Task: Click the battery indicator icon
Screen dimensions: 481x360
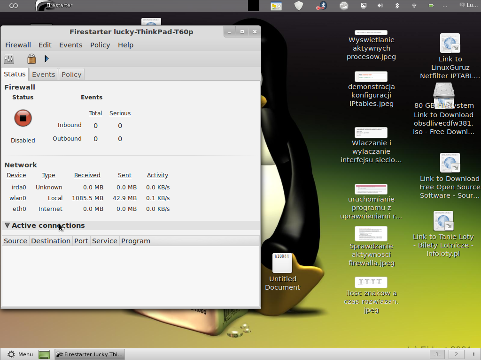Action: 431,6
